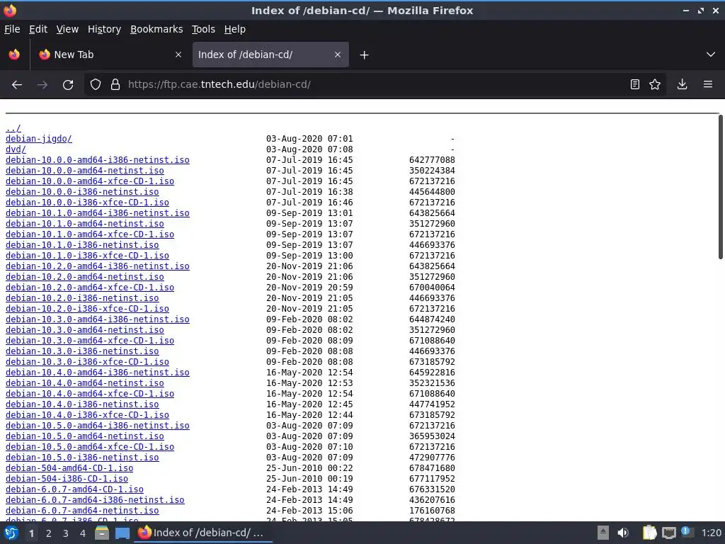Click debian-6.0.7-amd64-i386-netinst.iso link
Screen dimensions: 725x544
(x=95, y=501)
